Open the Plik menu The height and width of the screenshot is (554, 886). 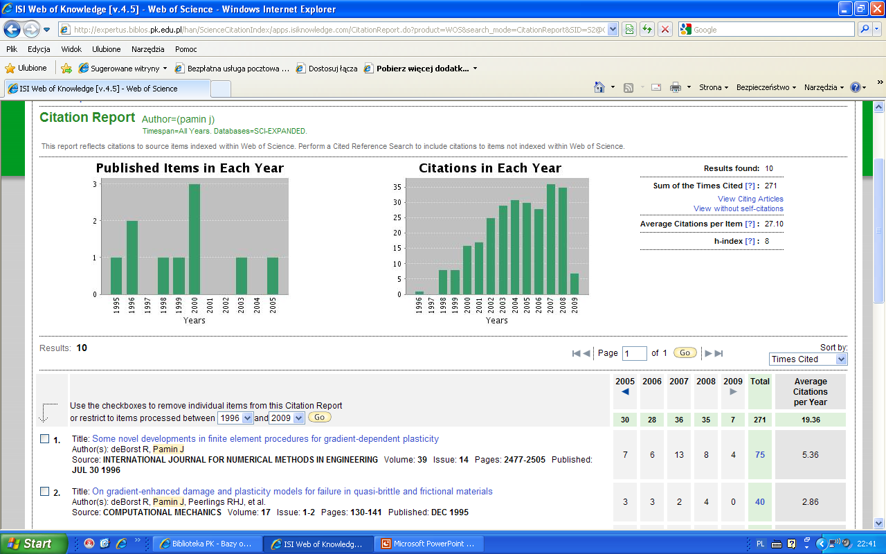(12, 49)
